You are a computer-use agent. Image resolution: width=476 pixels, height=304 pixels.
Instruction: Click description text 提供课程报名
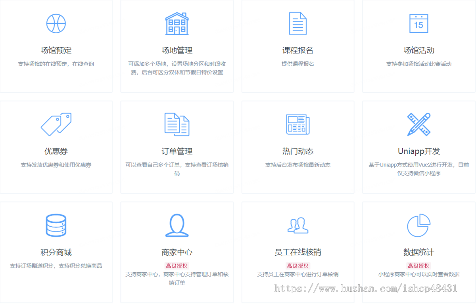click(297, 64)
